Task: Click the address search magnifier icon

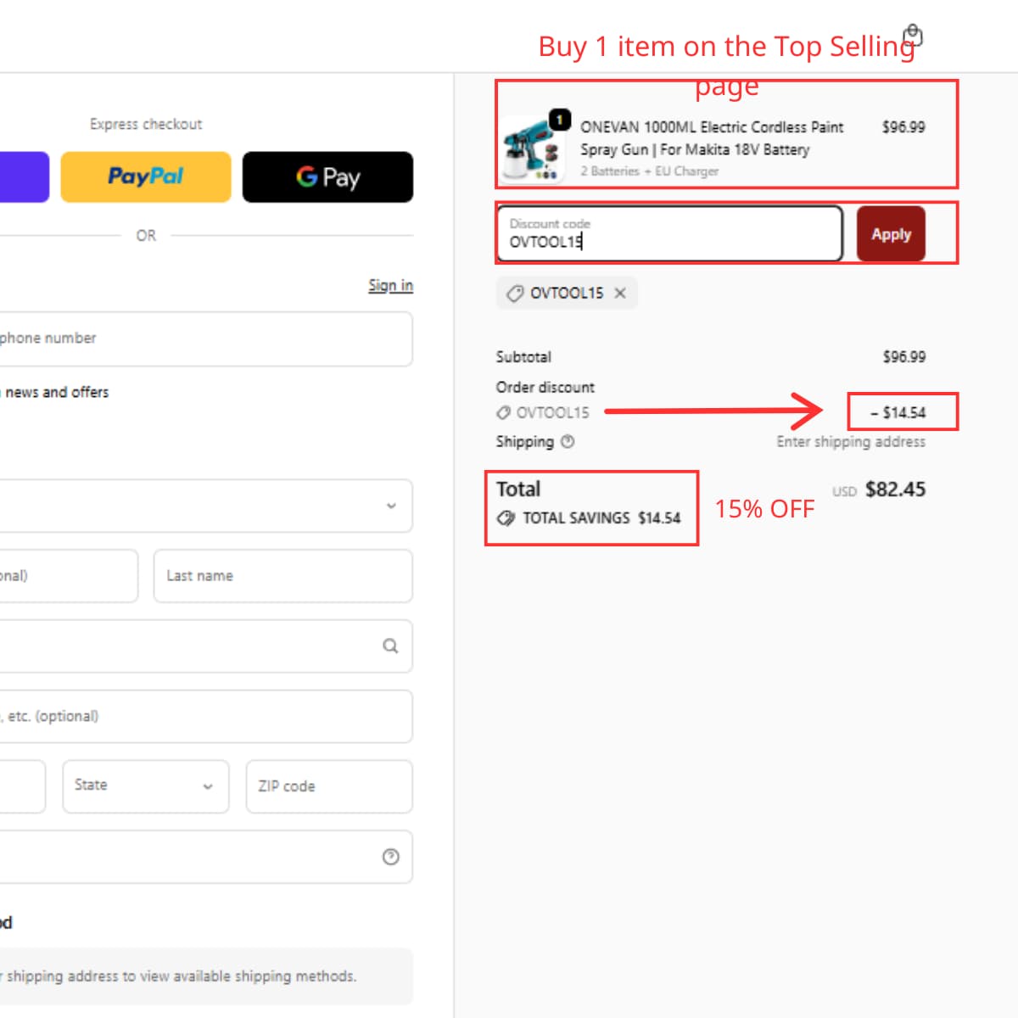Action: [x=390, y=646]
